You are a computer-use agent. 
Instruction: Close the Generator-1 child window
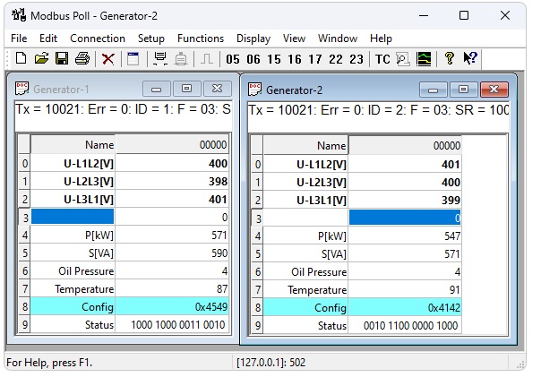click(218, 89)
